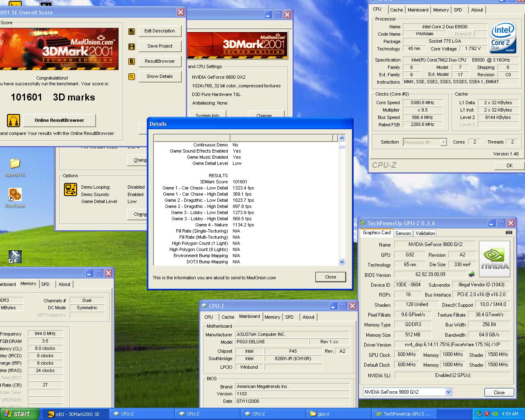Click the Online ResultBrowser button
525x420 pixels.
[x=59, y=120]
